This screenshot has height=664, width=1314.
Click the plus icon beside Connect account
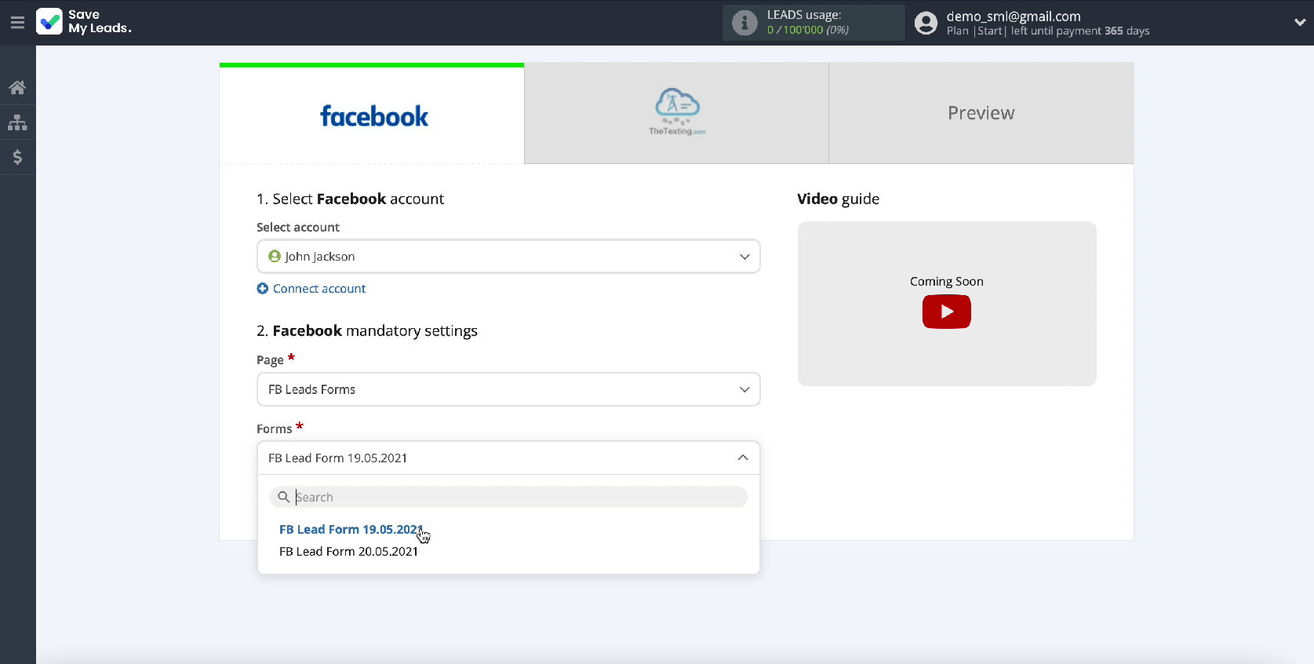click(263, 289)
